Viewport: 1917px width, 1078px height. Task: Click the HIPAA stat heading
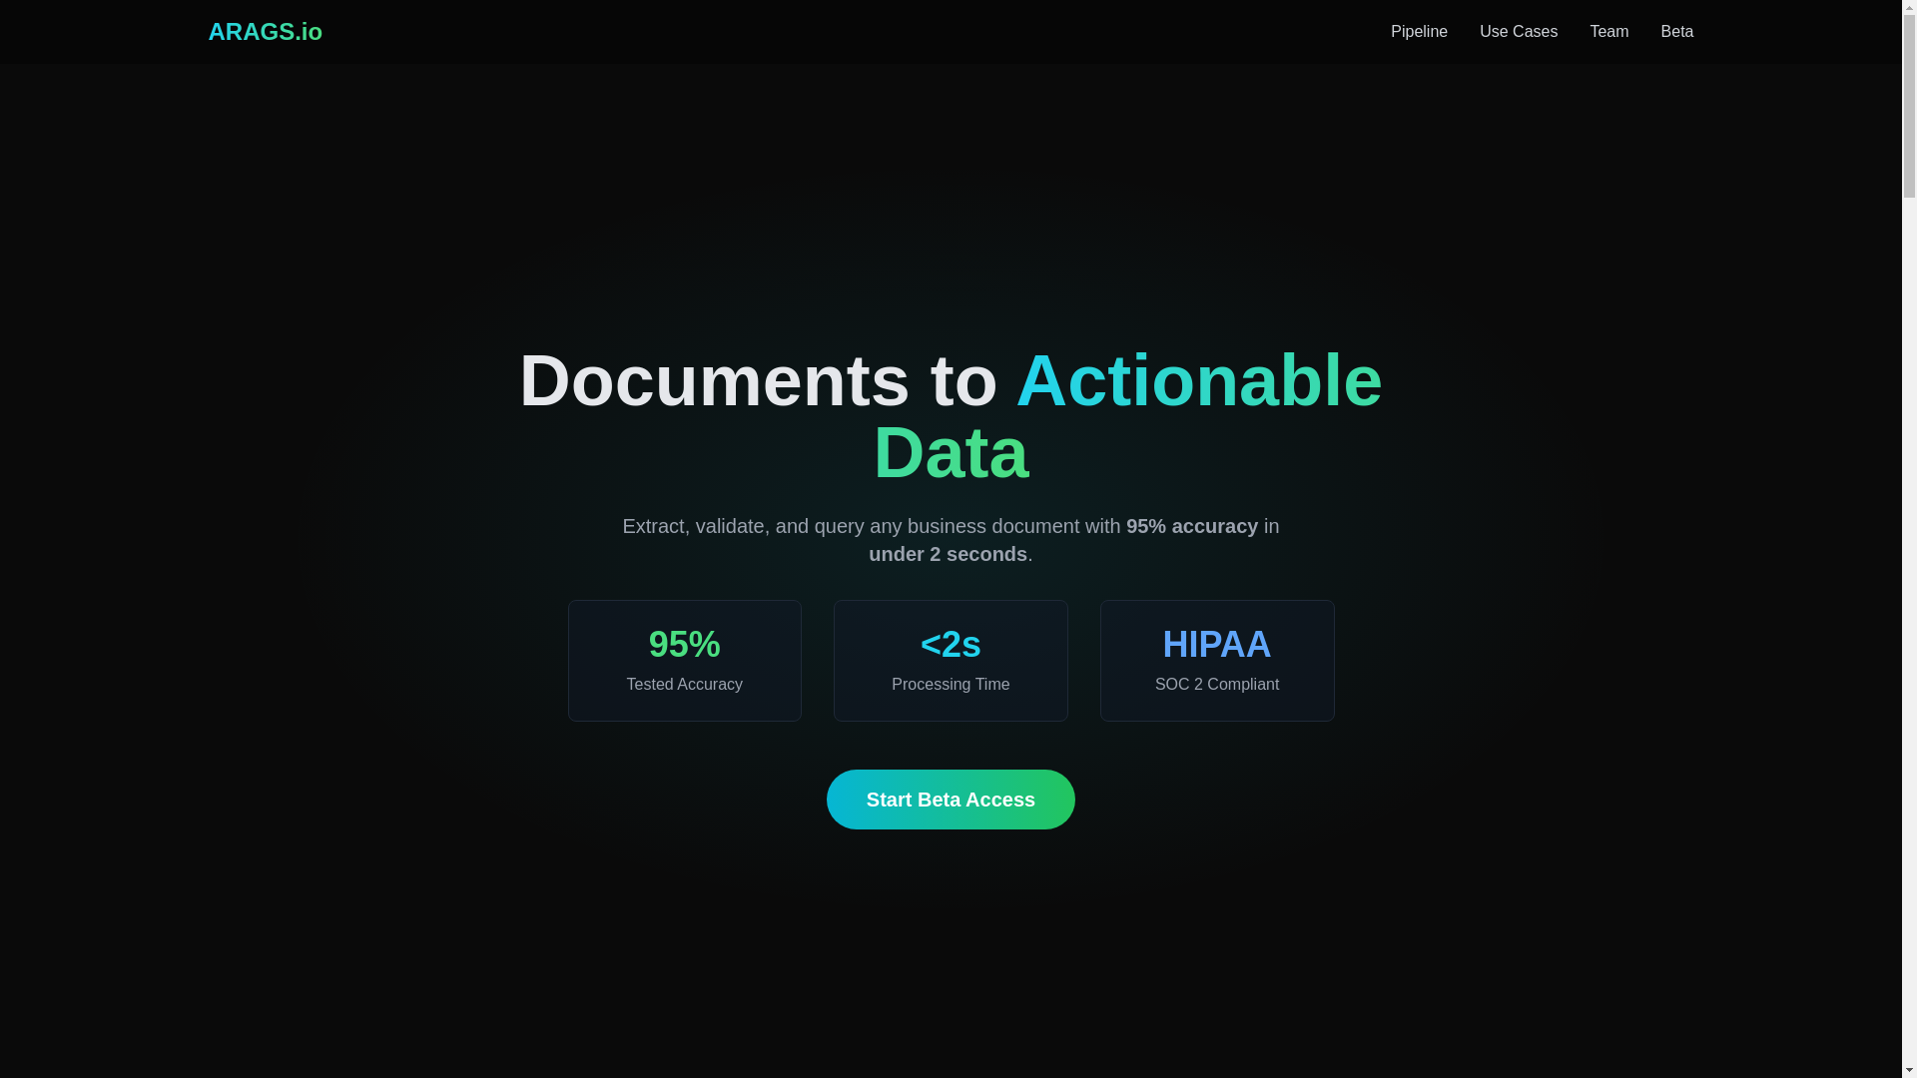pyautogui.click(x=1216, y=645)
